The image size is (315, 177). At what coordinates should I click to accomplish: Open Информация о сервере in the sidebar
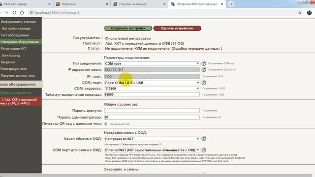pyautogui.click(x=19, y=22)
